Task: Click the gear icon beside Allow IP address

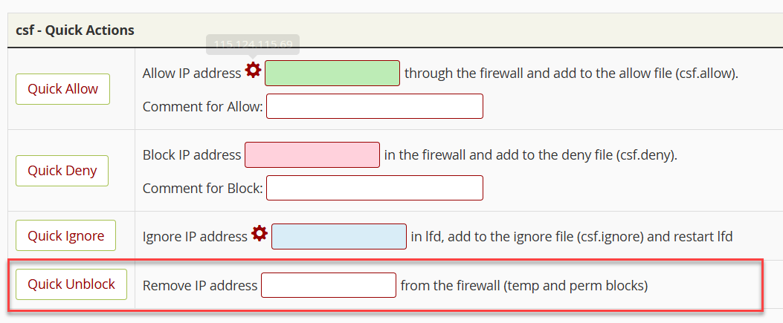Action: tap(253, 71)
